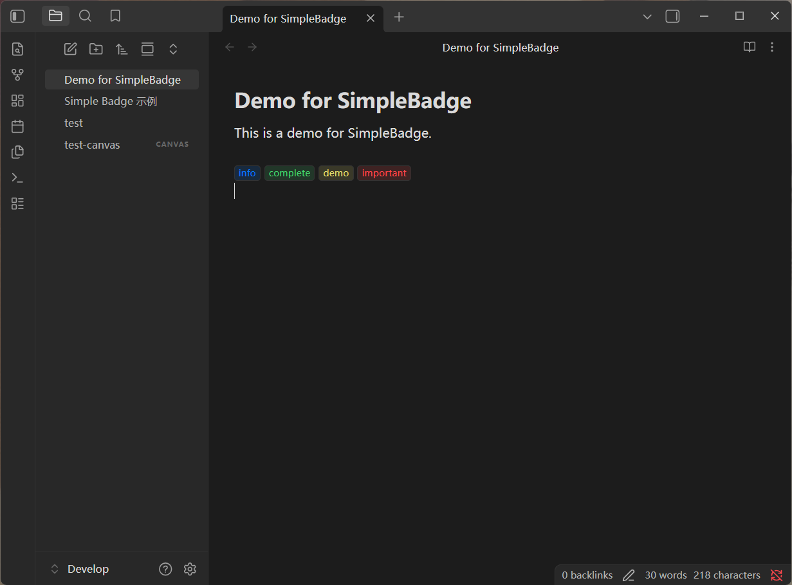
Task: Open the search pane icon
Action: point(85,16)
